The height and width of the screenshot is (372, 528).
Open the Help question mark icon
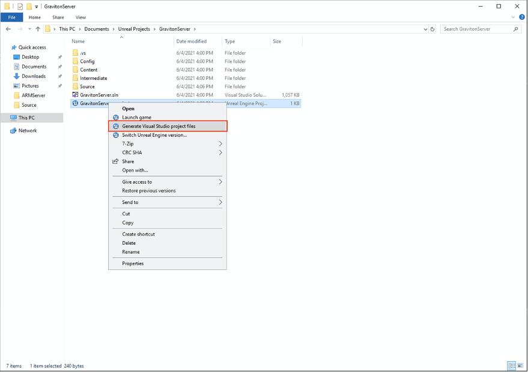point(522,17)
